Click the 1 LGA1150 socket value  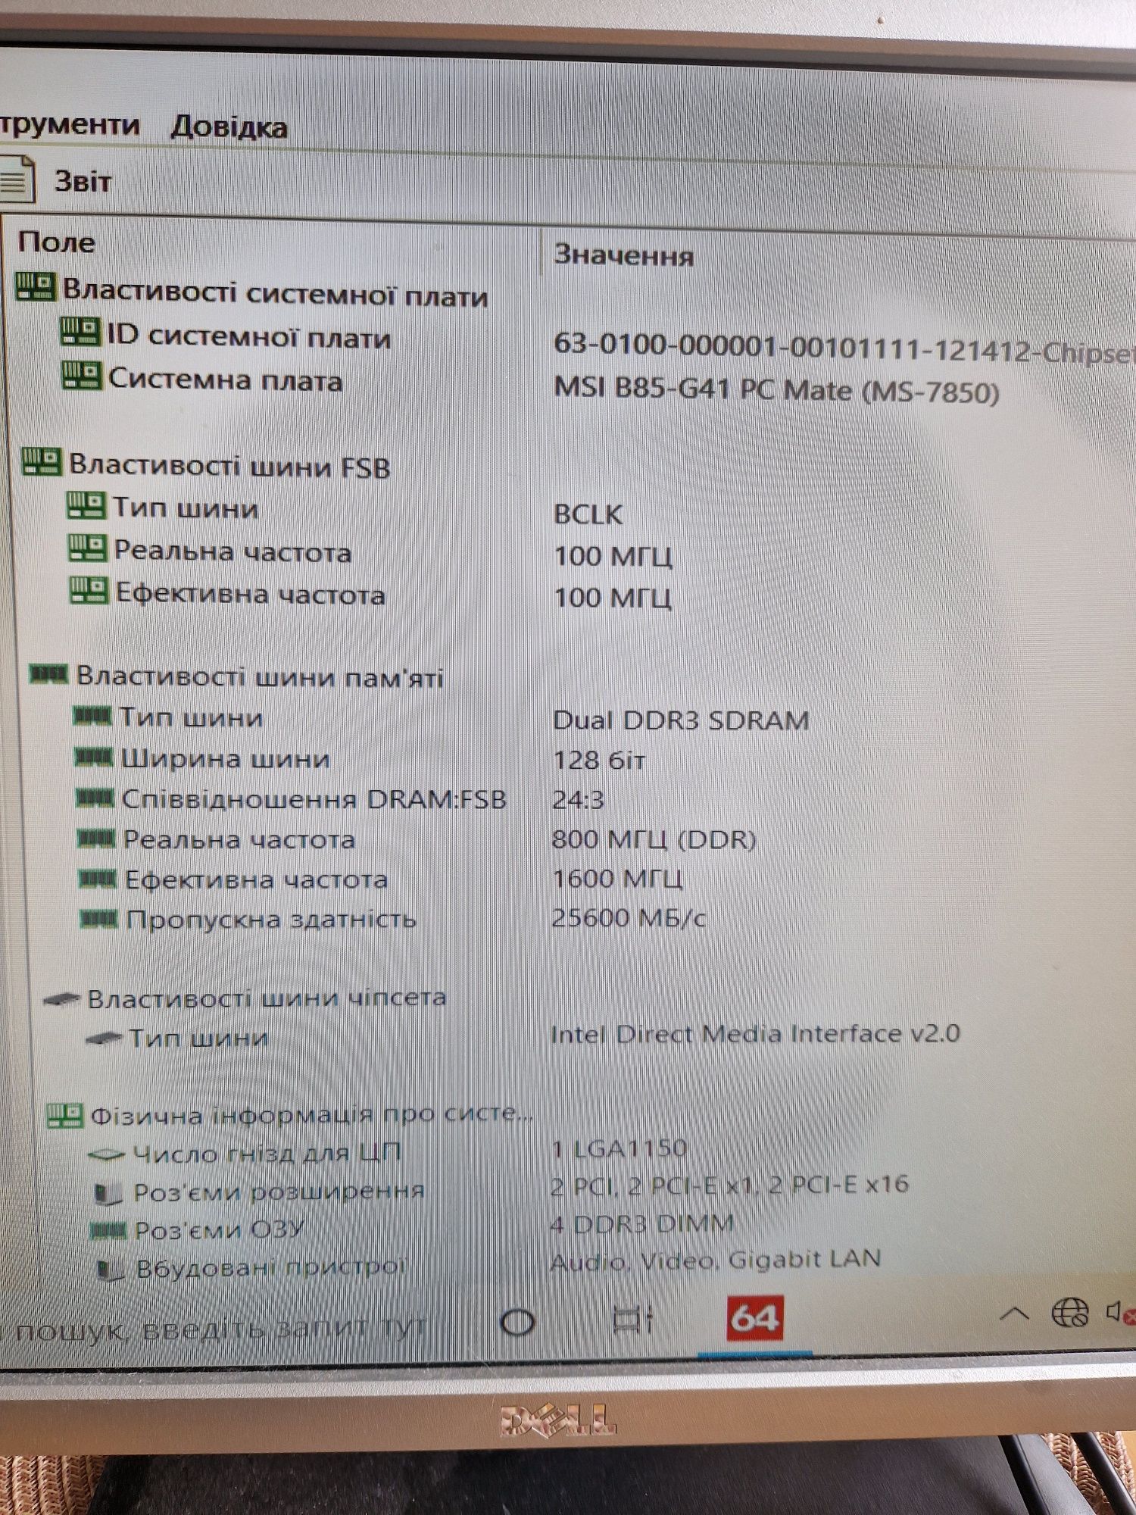coord(619,1148)
